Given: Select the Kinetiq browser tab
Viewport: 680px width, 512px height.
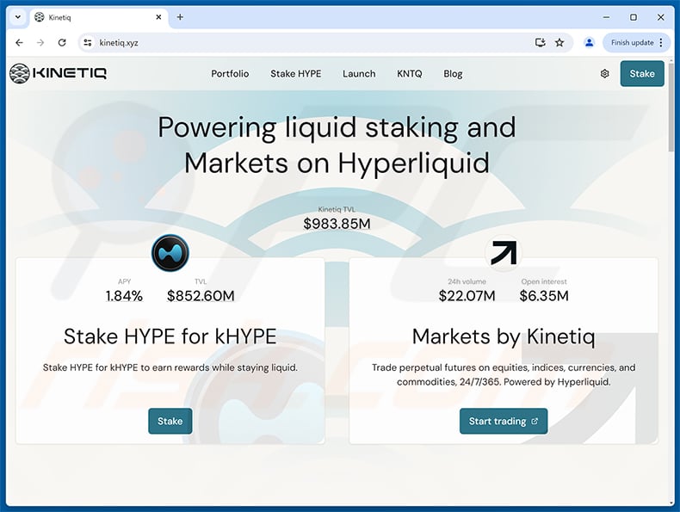Looking at the screenshot, I should (x=99, y=17).
